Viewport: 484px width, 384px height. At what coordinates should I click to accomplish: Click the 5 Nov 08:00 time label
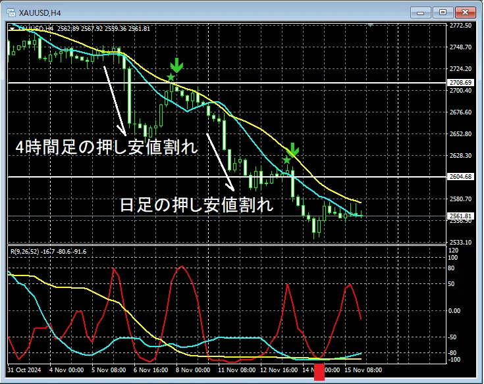(109, 370)
